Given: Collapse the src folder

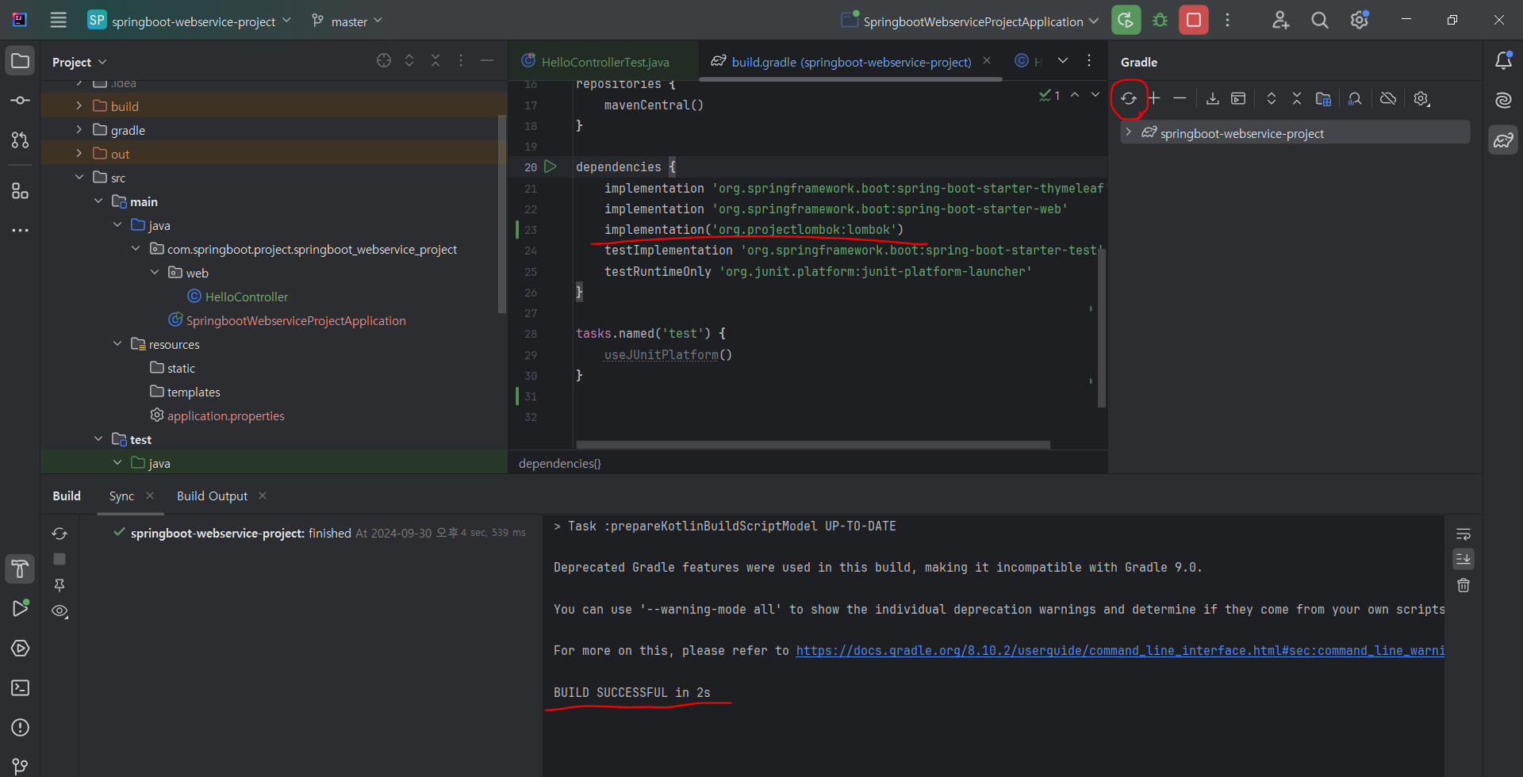Looking at the screenshot, I should [79, 177].
